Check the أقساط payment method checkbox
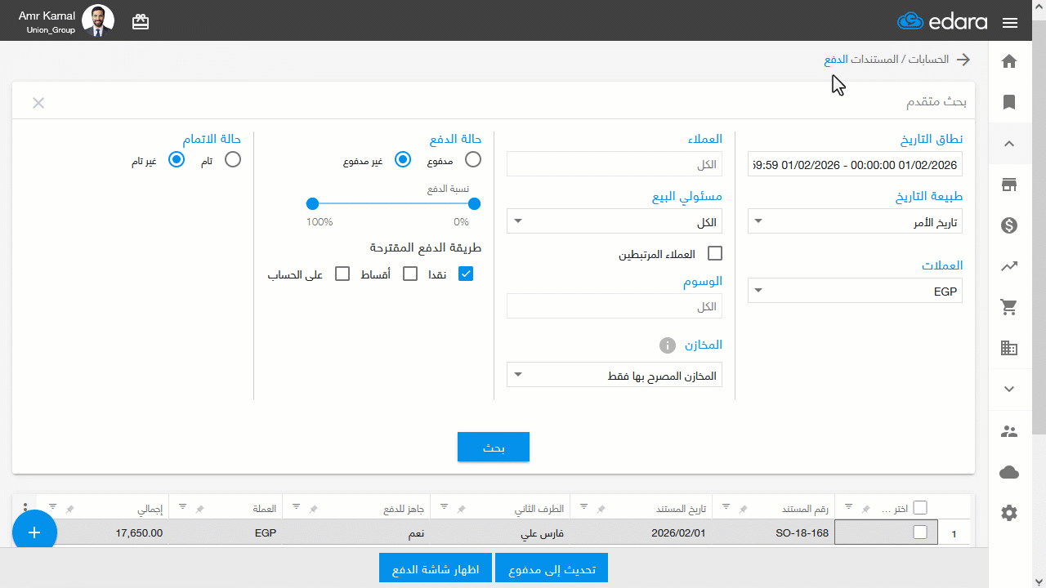This screenshot has width=1046, height=588. pyautogui.click(x=410, y=274)
